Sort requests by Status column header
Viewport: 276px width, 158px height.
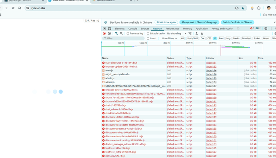point(176,58)
